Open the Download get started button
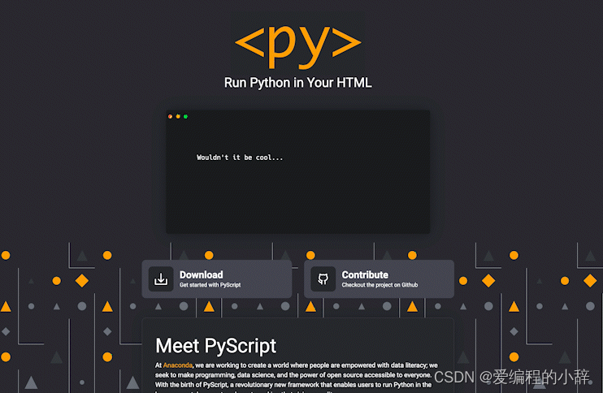Screen dimensions: 603x393 [x=217, y=279]
